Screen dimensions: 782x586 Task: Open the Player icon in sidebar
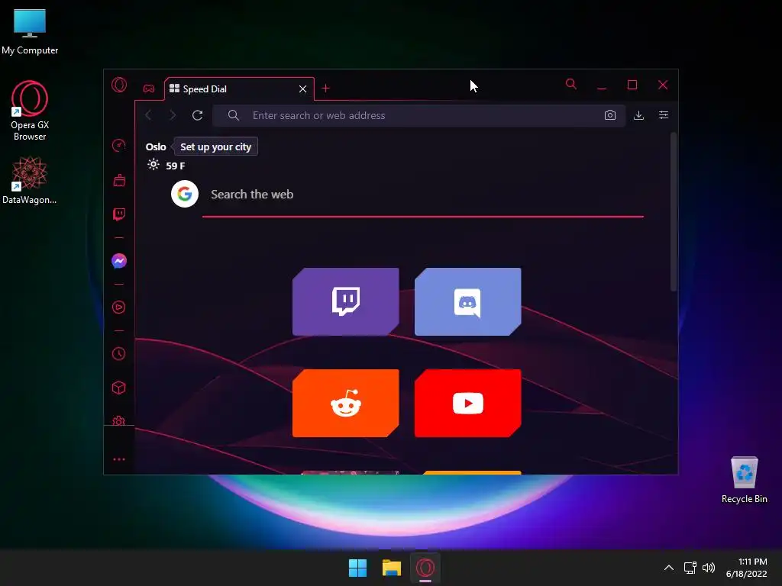point(118,307)
